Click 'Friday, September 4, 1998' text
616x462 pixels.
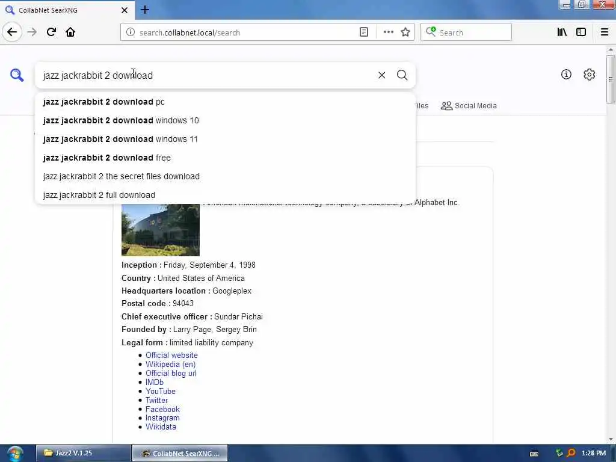(x=209, y=265)
